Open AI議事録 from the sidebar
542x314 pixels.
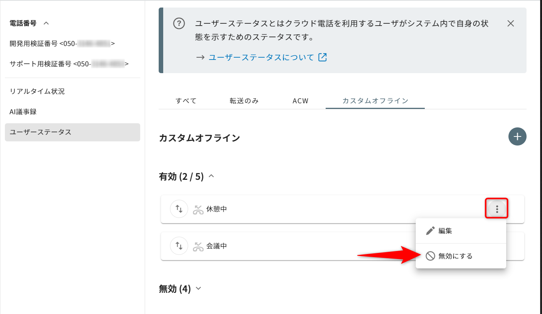pos(23,112)
